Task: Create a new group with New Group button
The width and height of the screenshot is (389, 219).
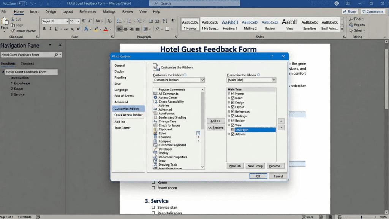Action: (x=255, y=165)
